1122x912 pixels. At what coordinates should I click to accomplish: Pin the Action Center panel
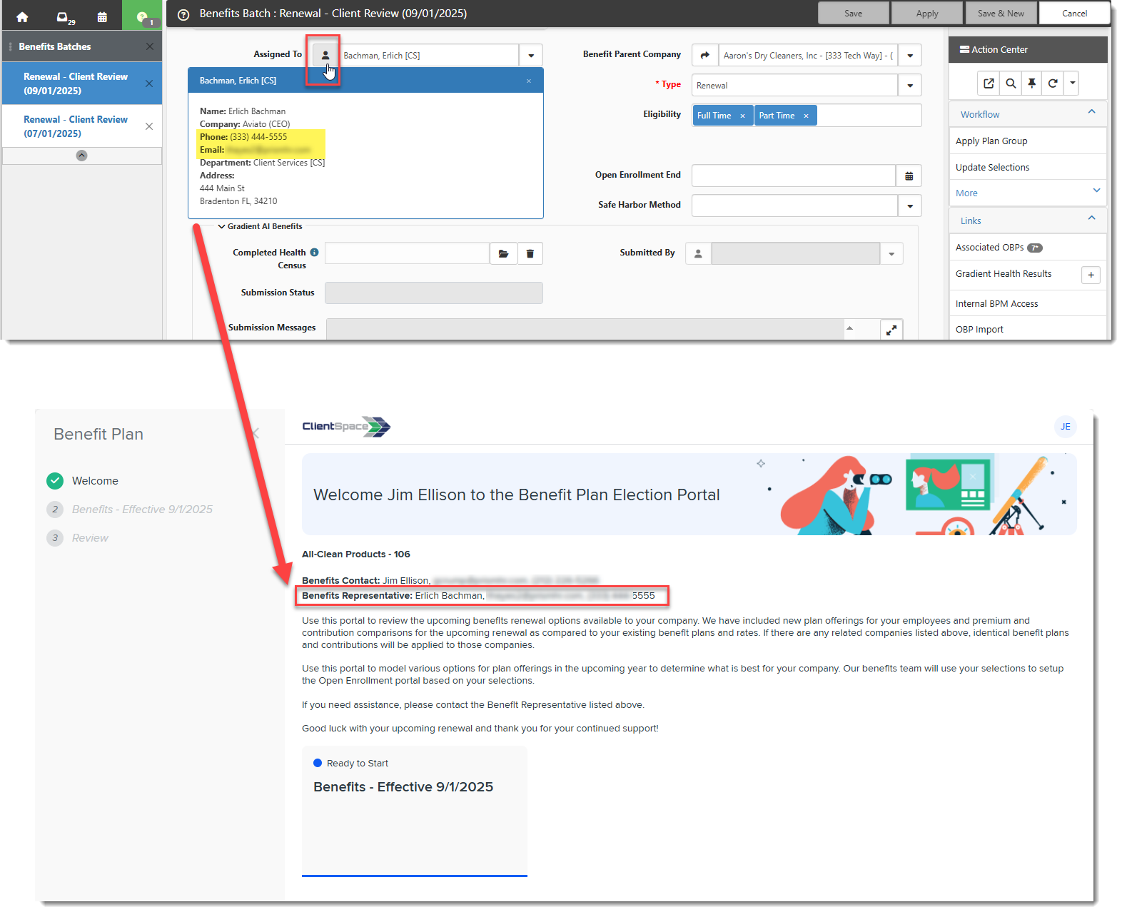(1031, 83)
